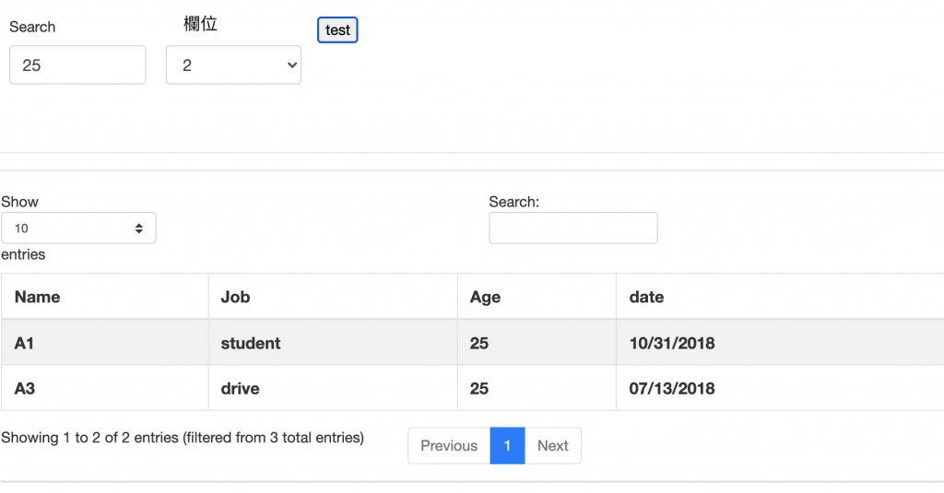Screen dimensions: 944x493
Task: Select the A3 name cell
Action: 25,389
